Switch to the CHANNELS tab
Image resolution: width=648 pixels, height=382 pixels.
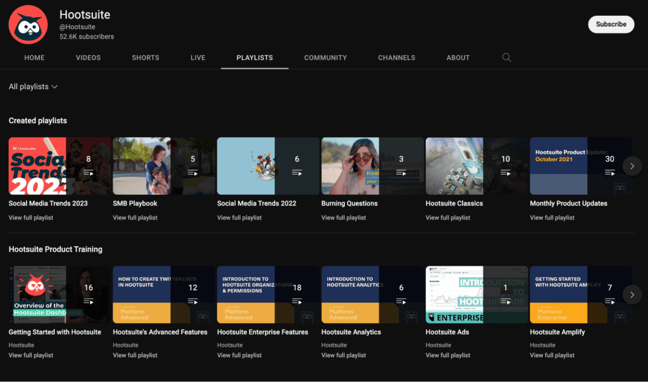tap(397, 58)
